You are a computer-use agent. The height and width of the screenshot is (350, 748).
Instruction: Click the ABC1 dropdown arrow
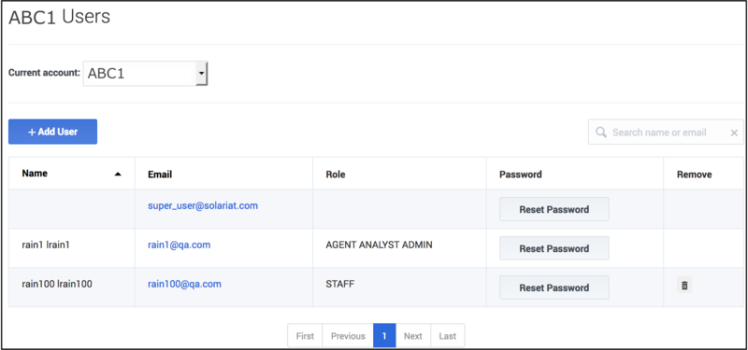202,74
